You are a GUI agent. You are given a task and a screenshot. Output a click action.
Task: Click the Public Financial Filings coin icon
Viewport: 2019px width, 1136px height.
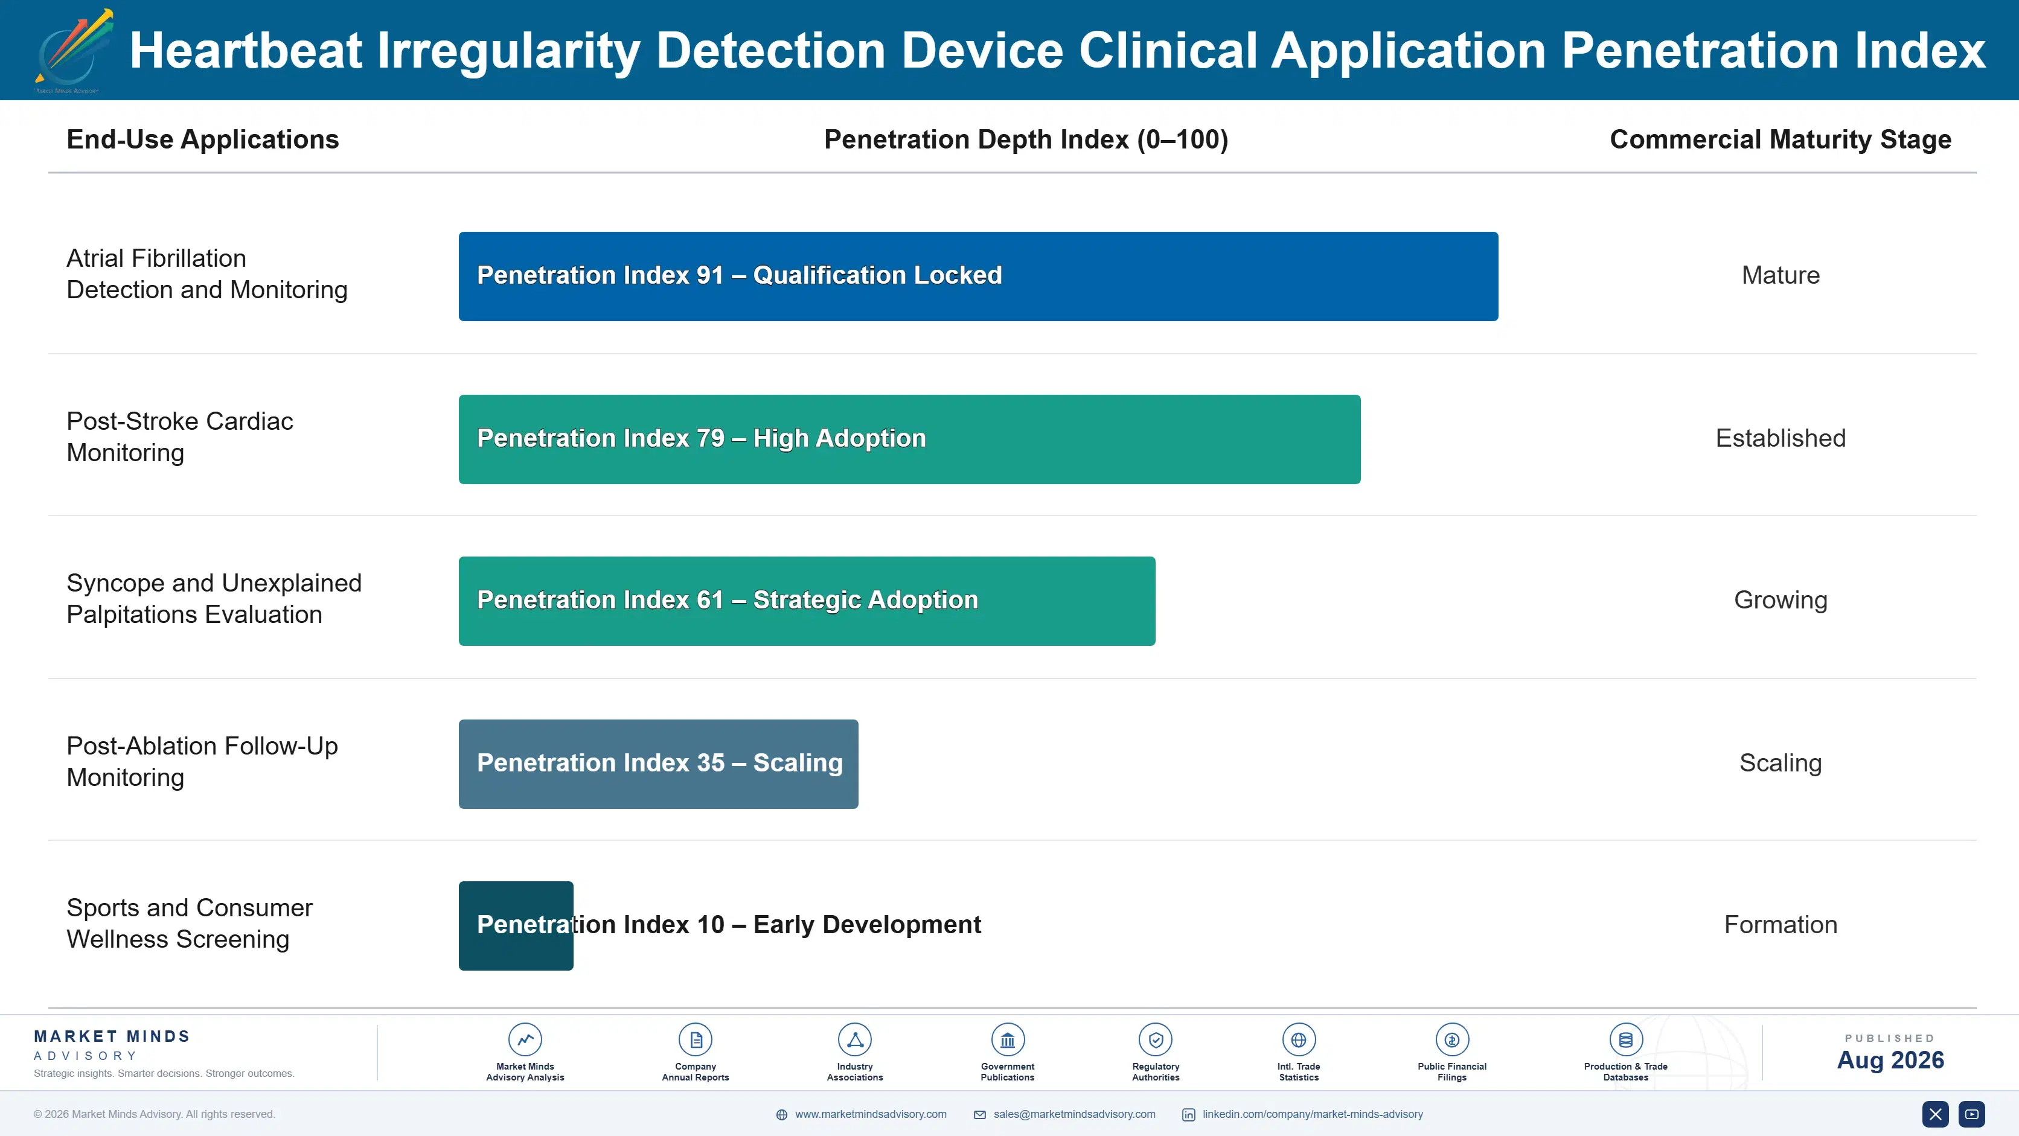click(1451, 1039)
